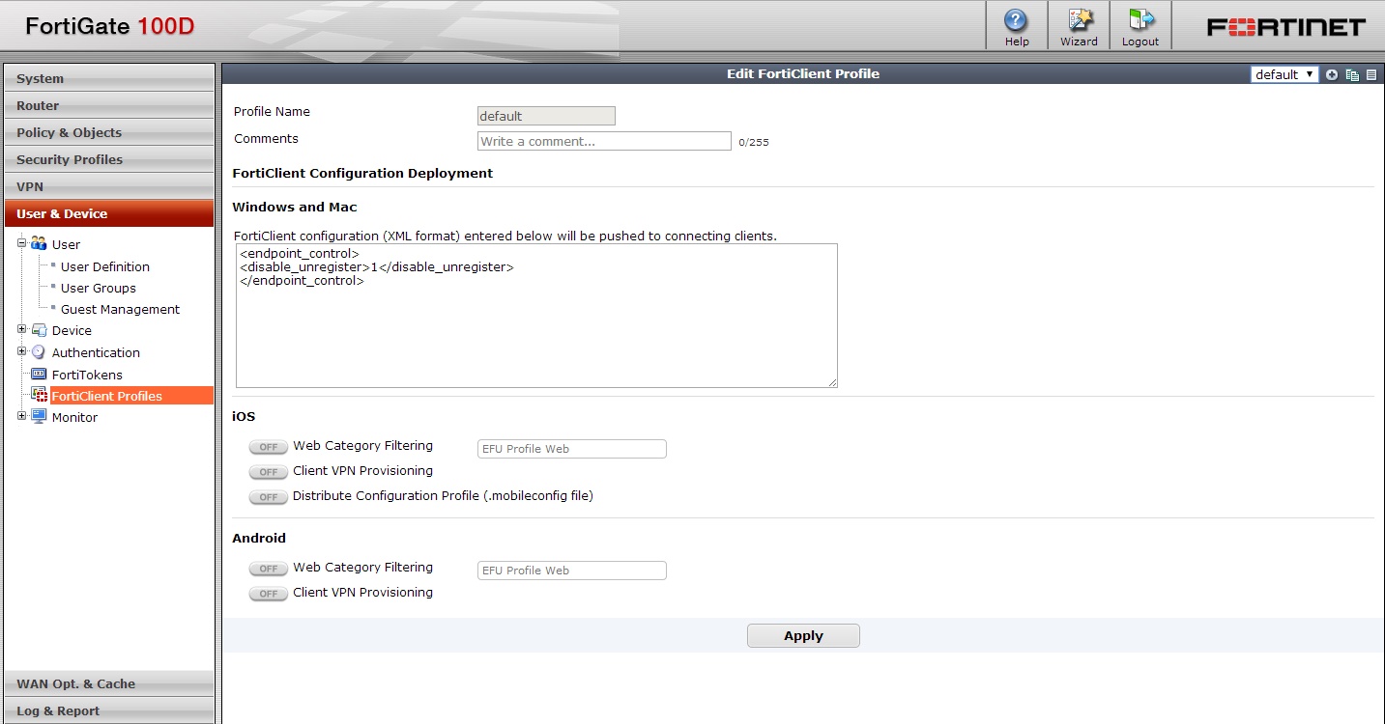This screenshot has height=724, width=1385.
Task: Toggle iOS Web Category Filtering
Action: [269, 447]
